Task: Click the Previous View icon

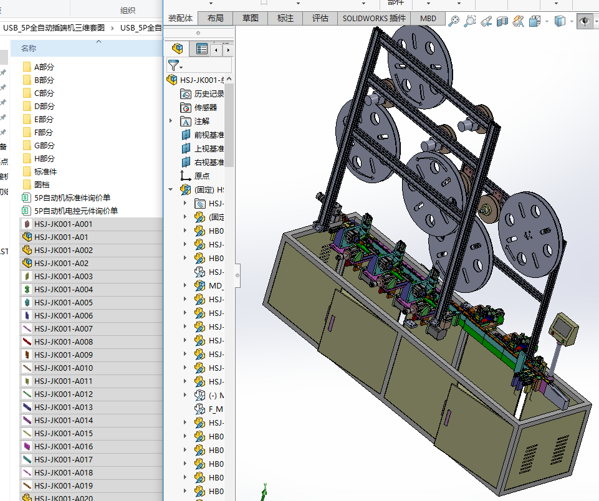Action: (486, 21)
